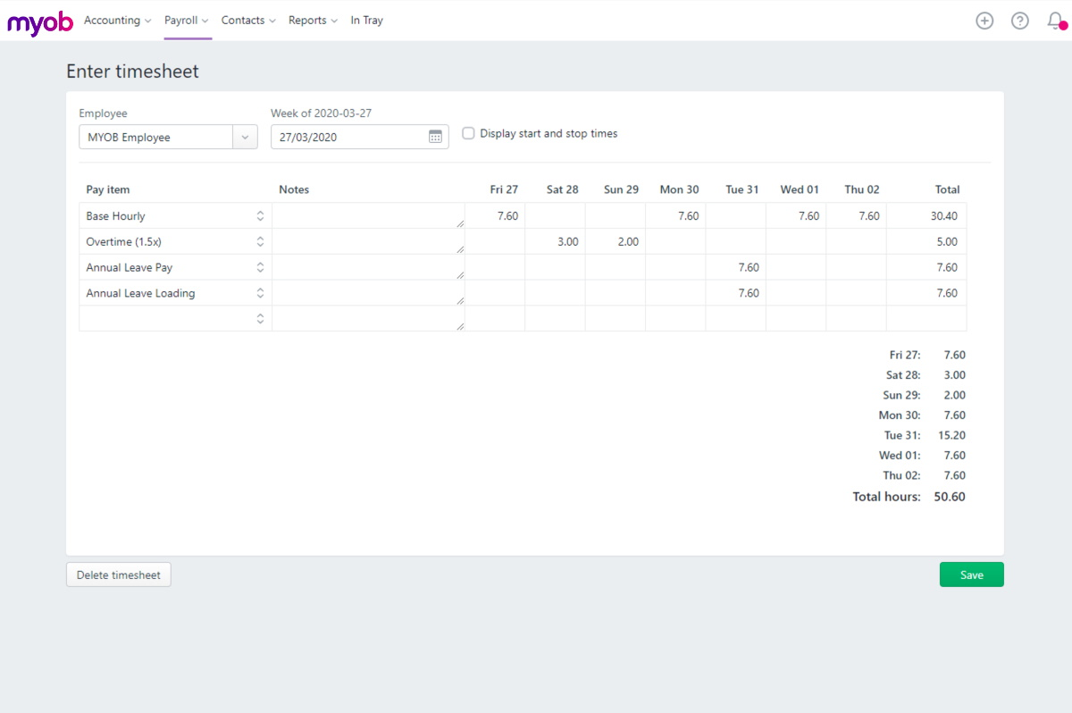This screenshot has width=1072, height=713.
Task: Click Base Hourly Fri 27 hours cell
Action: 495,216
